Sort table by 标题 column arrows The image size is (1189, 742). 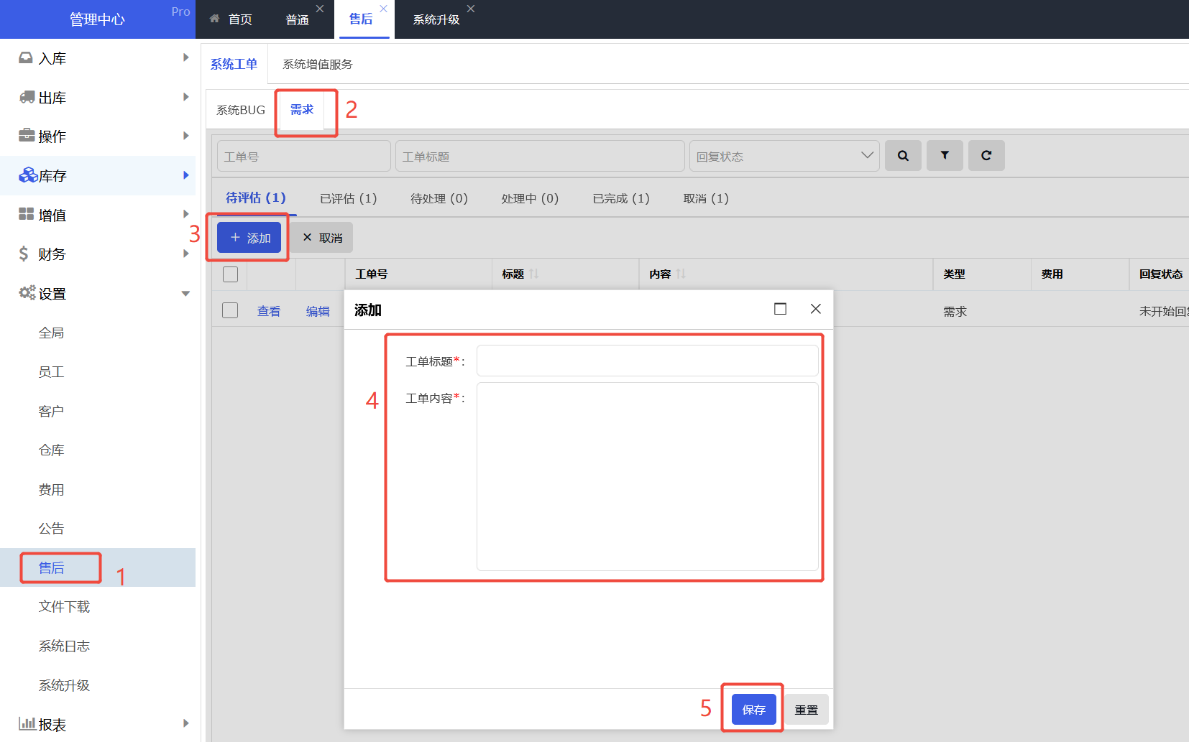pyautogui.click(x=534, y=274)
